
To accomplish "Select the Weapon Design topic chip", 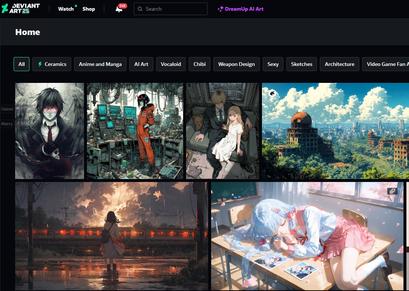I will [236, 64].
